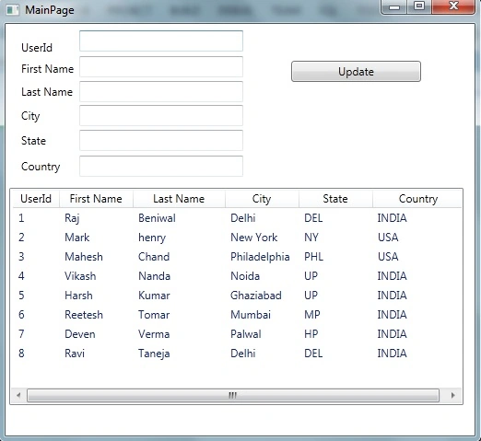The height and width of the screenshot is (441, 481).
Task: Focus the Country text box
Action: pyautogui.click(x=161, y=166)
